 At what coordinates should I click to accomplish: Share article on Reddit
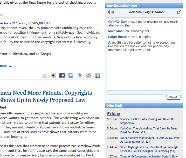(88, 75)
